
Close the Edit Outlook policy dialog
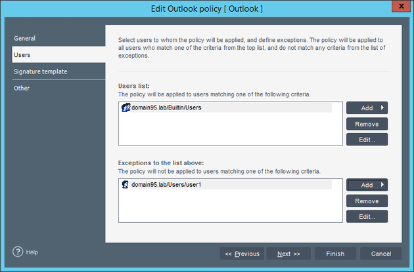(x=401, y=7)
